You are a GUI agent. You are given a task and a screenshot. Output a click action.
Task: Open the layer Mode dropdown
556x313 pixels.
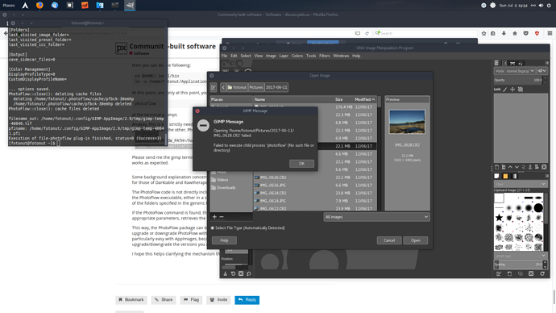point(514,71)
